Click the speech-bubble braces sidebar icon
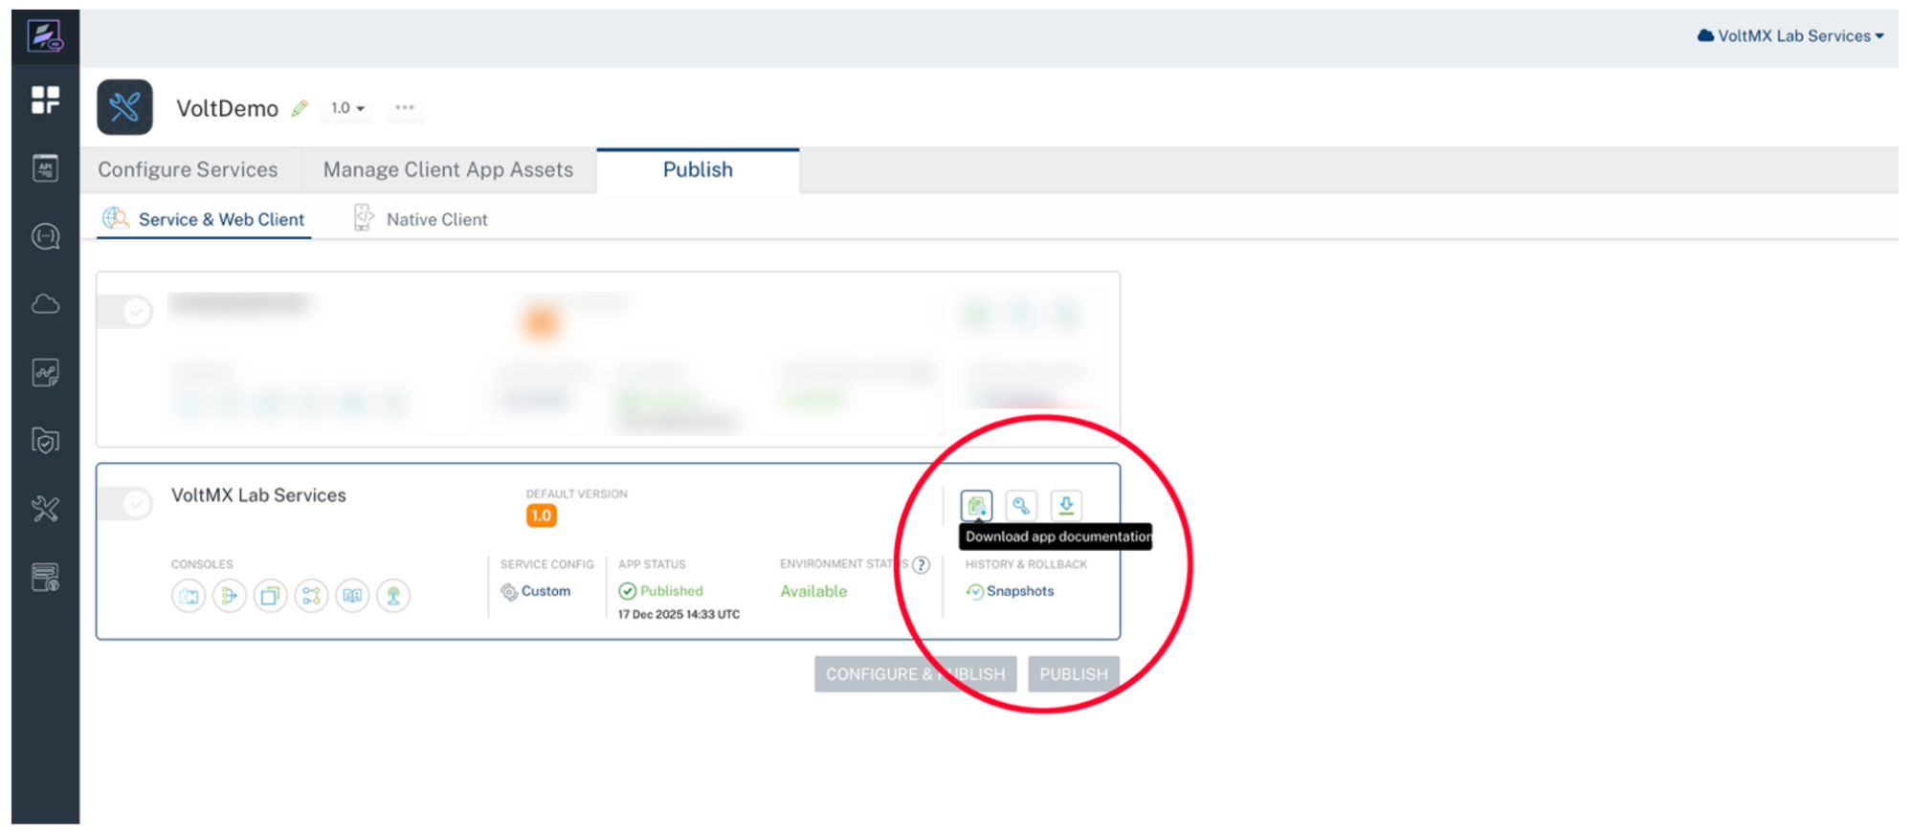 pos(45,236)
